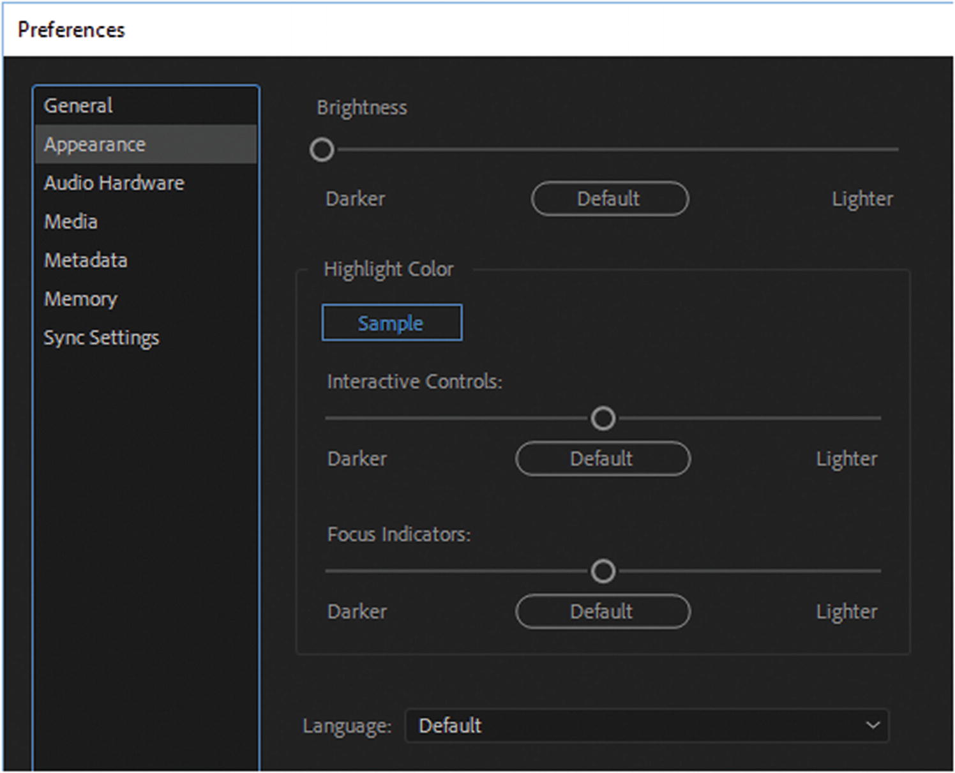The width and height of the screenshot is (955, 773).
Task: Go to Metadata preferences
Action: (x=86, y=260)
